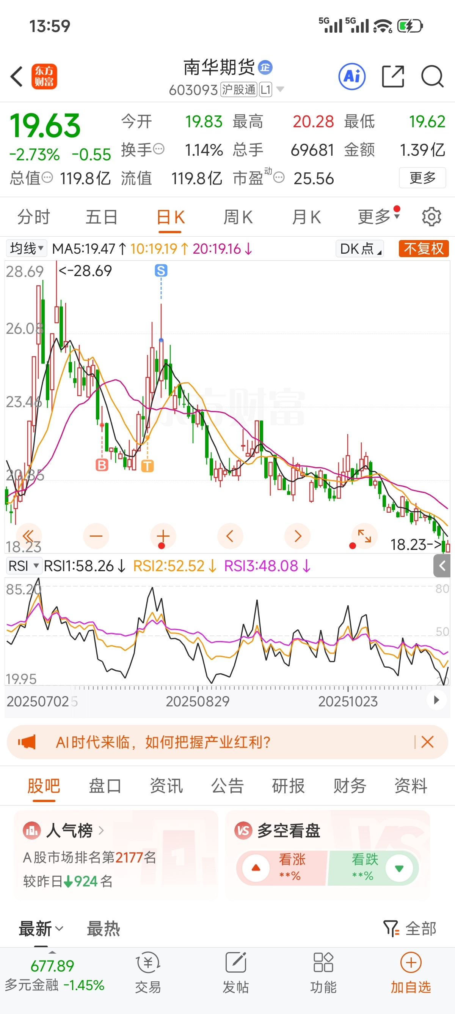Image resolution: width=455 pixels, height=1014 pixels.
Task: Add stock via 加自选
Action: (411, 972)
